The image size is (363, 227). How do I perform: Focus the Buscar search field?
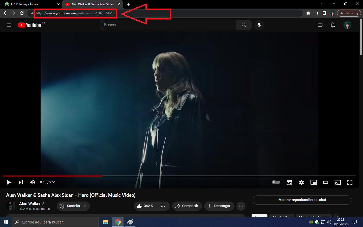click(168, 25)
